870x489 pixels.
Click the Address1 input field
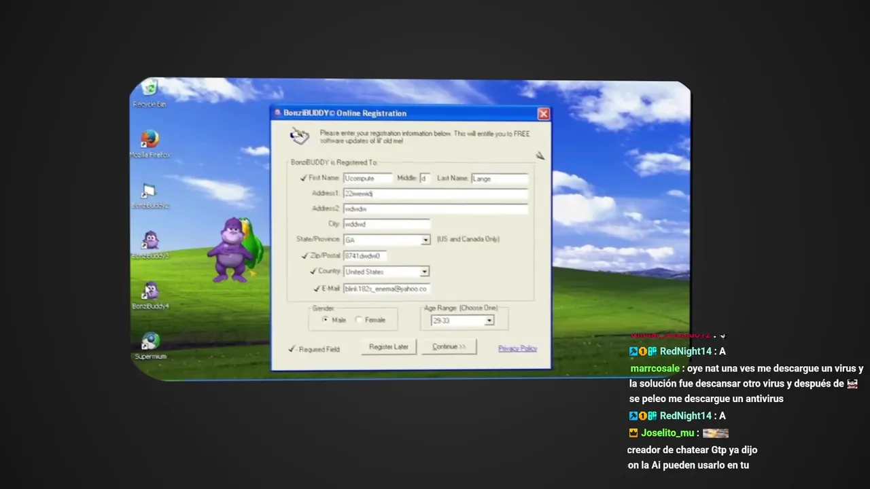(436, 194)
